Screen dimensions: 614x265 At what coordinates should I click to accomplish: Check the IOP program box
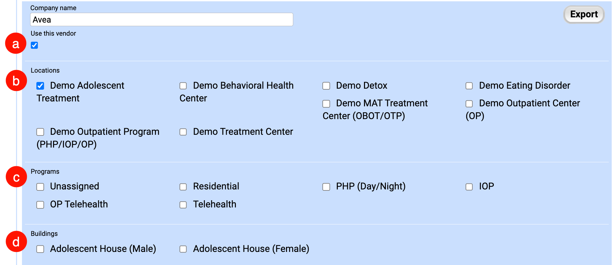coord(469,187)
